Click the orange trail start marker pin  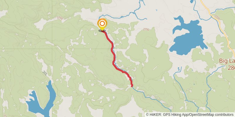[x=102, y=25]
